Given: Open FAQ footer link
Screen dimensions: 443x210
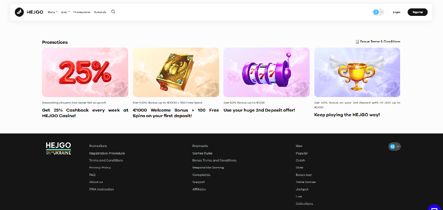Looking at the screenshot, I should click(92, 175).
